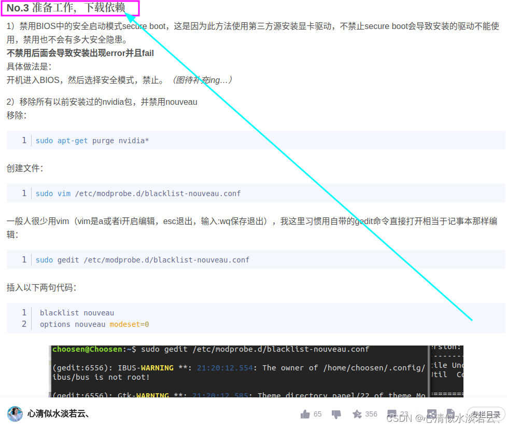This screenshot has height=428, width=507.
Task: Click the share icon in bottom bar
Action: pos(432,414)
